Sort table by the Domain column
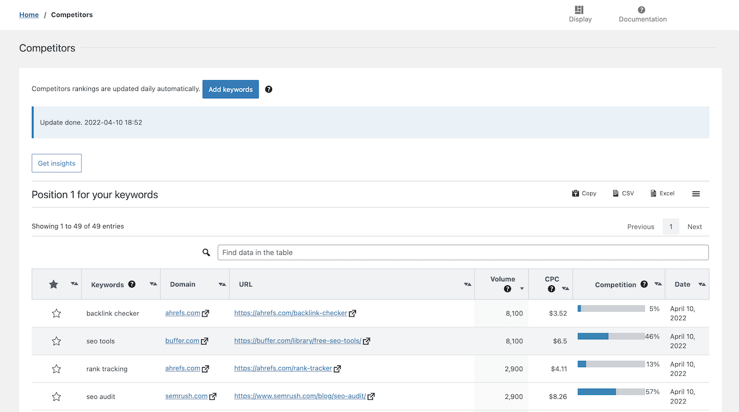 point(221,284)
